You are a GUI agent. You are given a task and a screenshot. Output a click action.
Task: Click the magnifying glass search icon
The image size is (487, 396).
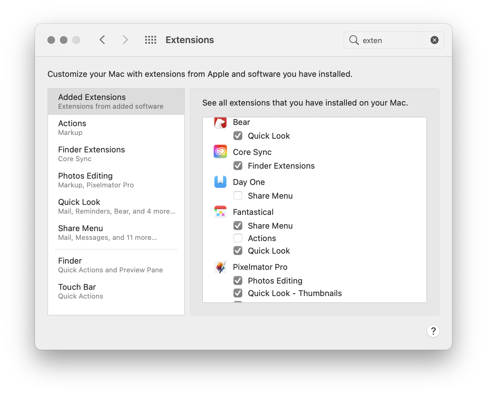[354, 40]
